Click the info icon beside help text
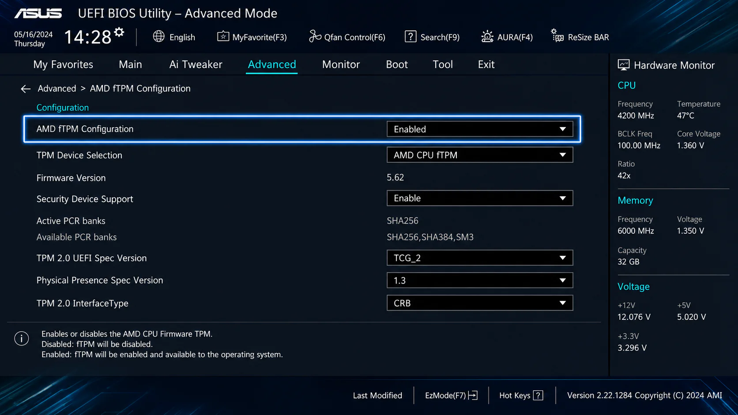 (22, 339)
